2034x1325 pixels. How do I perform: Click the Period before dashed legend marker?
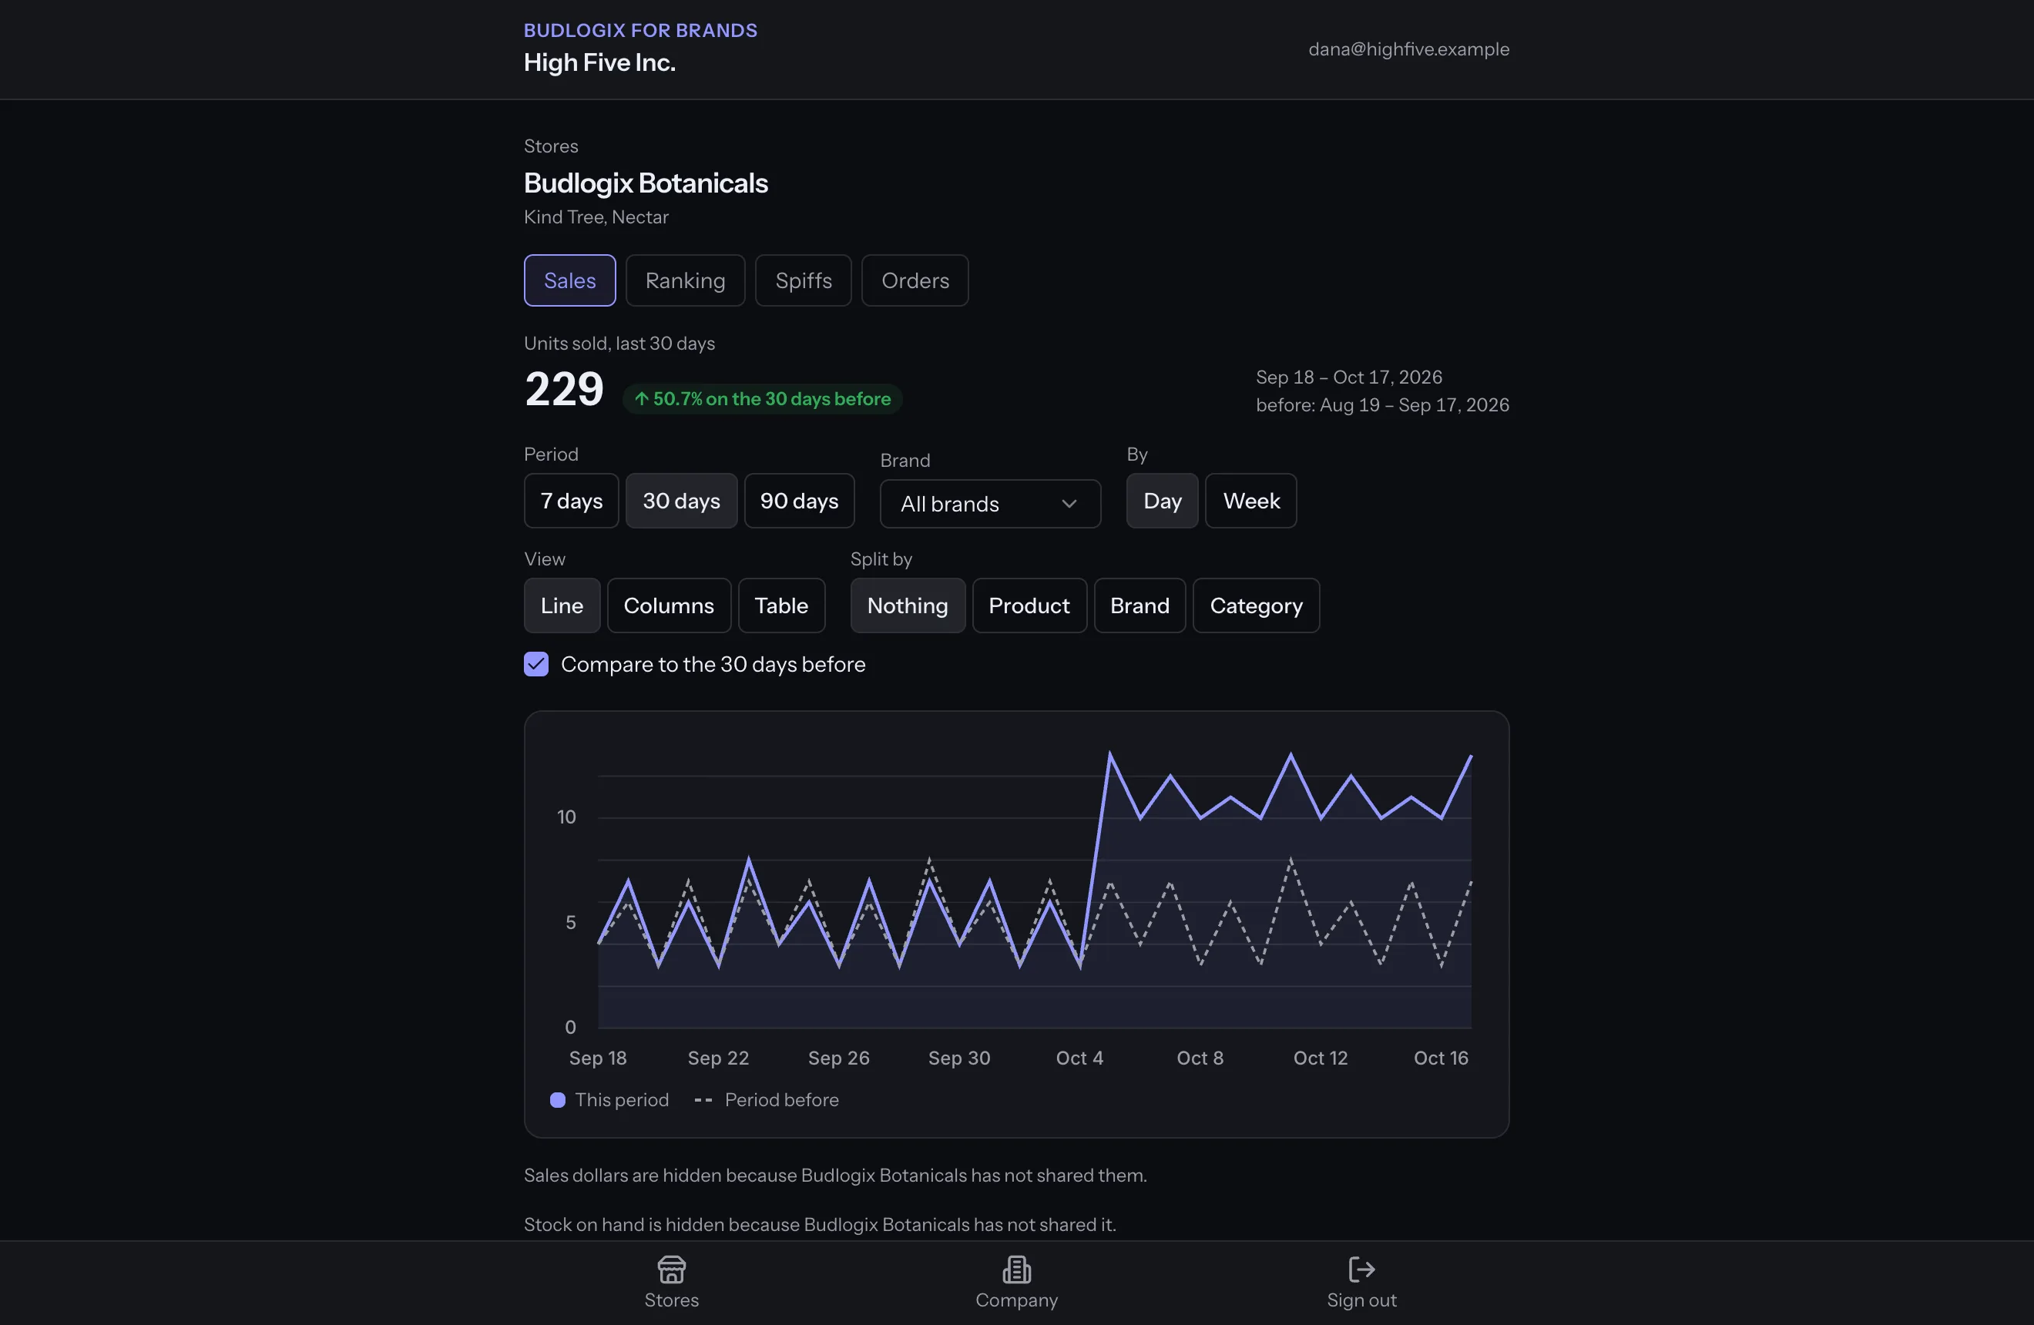tap(703, 1099)
